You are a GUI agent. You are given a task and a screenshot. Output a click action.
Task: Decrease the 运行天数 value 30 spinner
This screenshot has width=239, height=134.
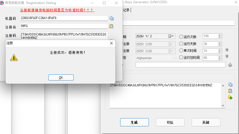click(x=220, y=45)
